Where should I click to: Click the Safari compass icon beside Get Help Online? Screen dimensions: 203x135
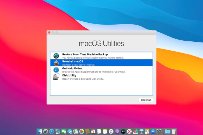pos(56,70)
